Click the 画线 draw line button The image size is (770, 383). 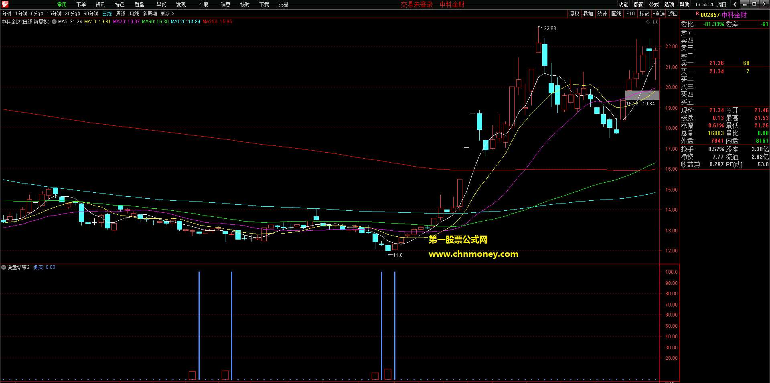pos(616,14)
